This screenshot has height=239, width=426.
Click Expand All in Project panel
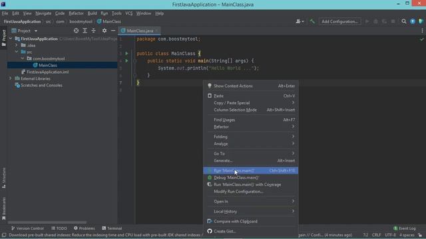pyautogui.click(x=85, y=31)
